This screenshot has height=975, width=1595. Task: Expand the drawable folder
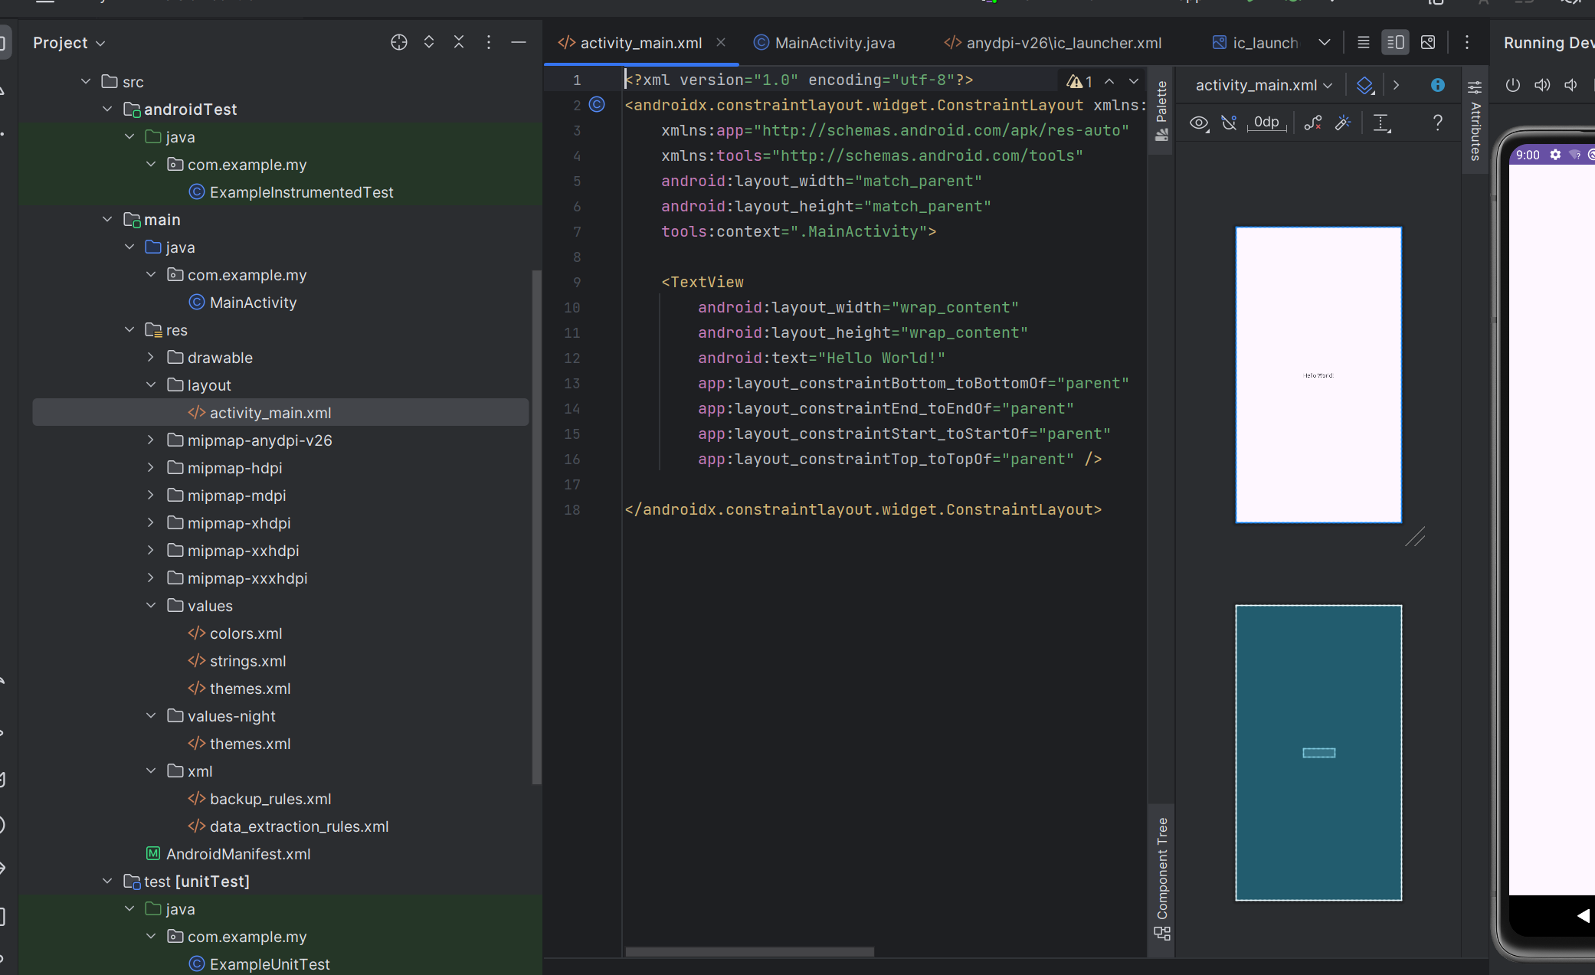point(151,358)
